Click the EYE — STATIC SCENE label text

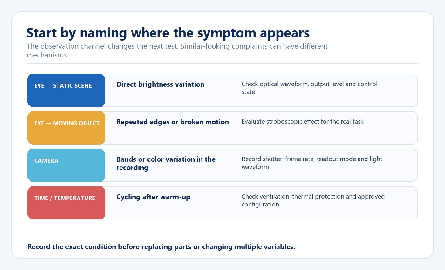(x=63, y=86)
